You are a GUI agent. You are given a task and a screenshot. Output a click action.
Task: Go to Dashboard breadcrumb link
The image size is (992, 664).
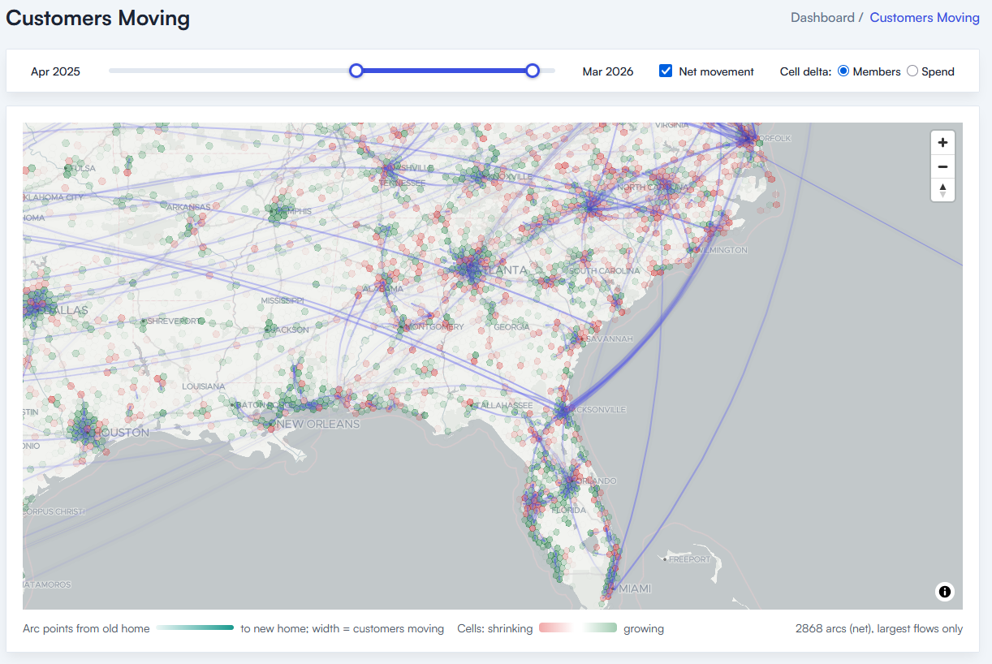coord(822,17)
